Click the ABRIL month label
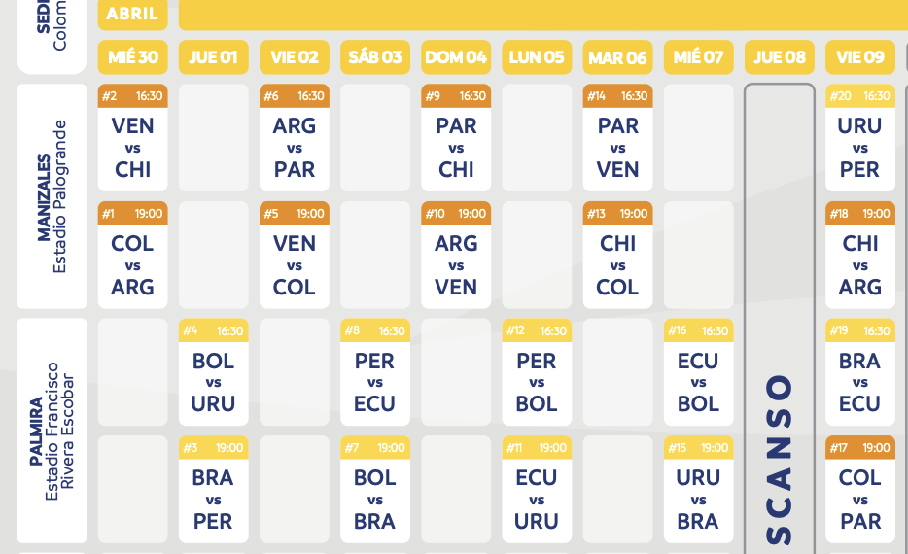This screenshot has width=908, height=554. click(x=132, y=14)
